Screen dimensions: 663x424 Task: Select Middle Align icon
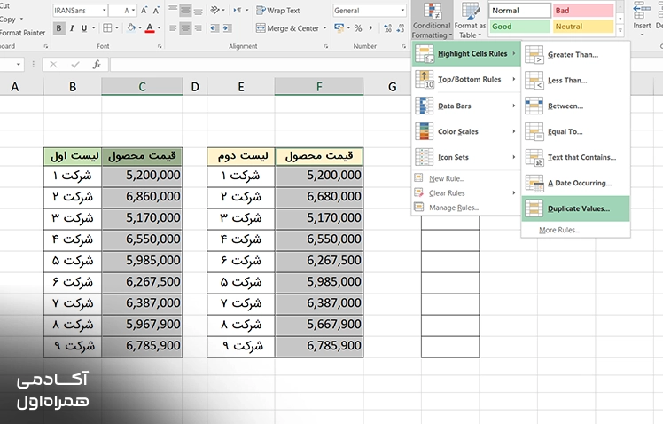(x=185, y=10)
